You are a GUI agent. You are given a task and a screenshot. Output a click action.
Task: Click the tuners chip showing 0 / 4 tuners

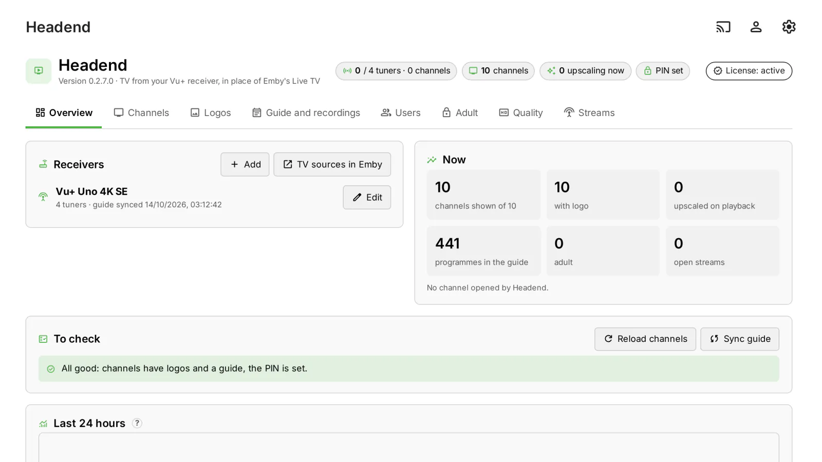[x=396, y=71]
